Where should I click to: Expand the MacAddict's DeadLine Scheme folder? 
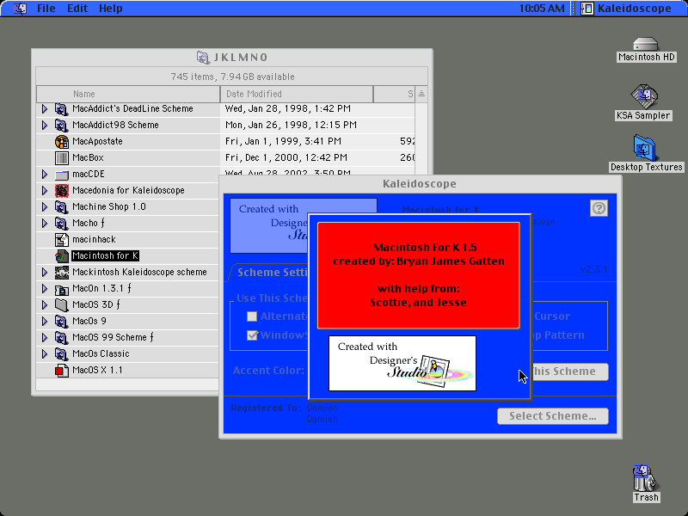coord(45,109)
